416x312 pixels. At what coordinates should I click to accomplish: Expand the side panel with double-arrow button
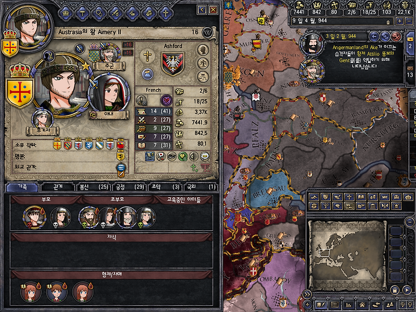pyautogui.click(x=307, y=294)
